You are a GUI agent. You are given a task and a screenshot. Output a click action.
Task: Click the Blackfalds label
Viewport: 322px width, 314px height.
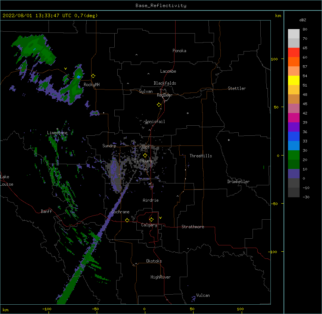point(165,83)
